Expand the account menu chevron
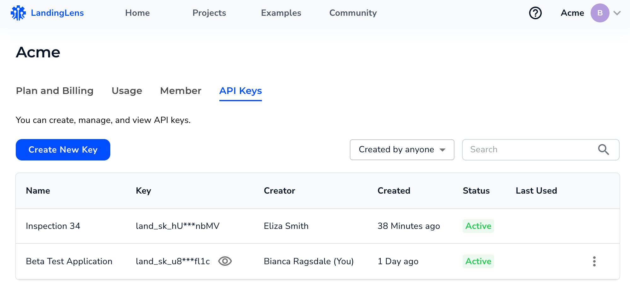Image resolution: width=630 pixels, height=291 pixels. (617, 13)
